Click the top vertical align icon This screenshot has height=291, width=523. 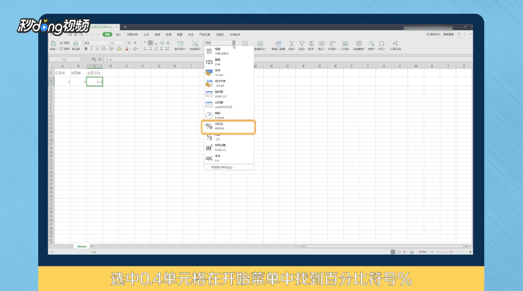(x=145, y=43)
